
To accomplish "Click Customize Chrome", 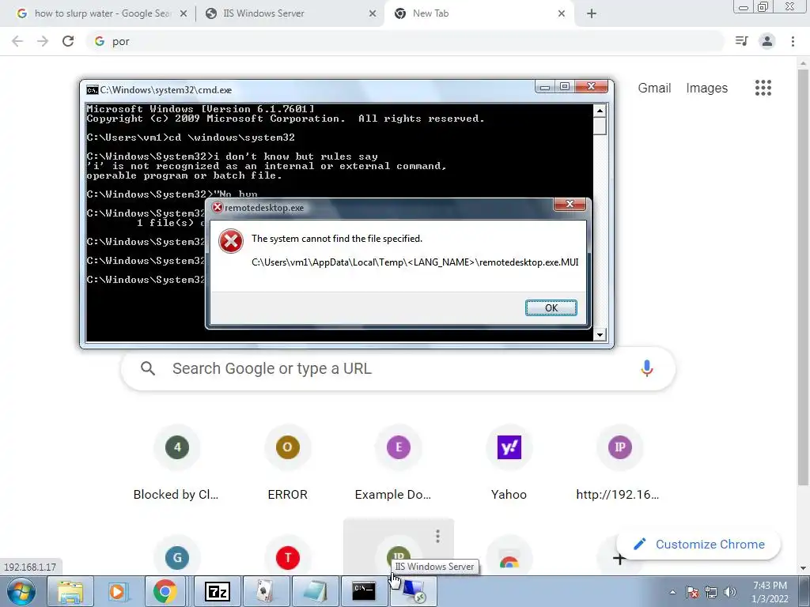I will 699,544.
